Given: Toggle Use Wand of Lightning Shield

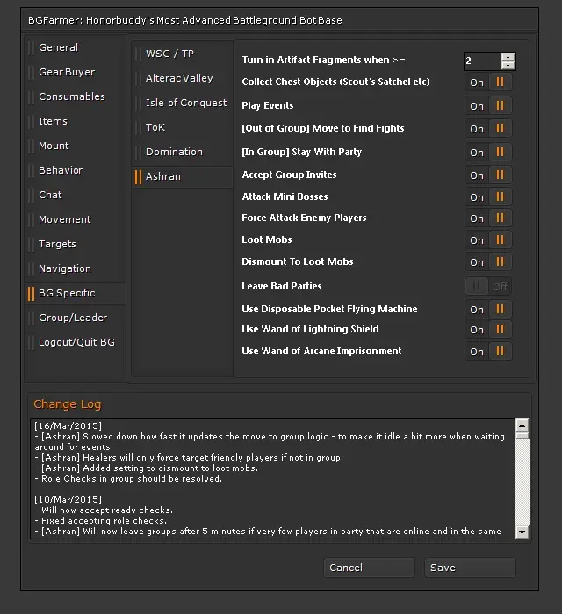Looking at the screenshot, I should [488, 330].
